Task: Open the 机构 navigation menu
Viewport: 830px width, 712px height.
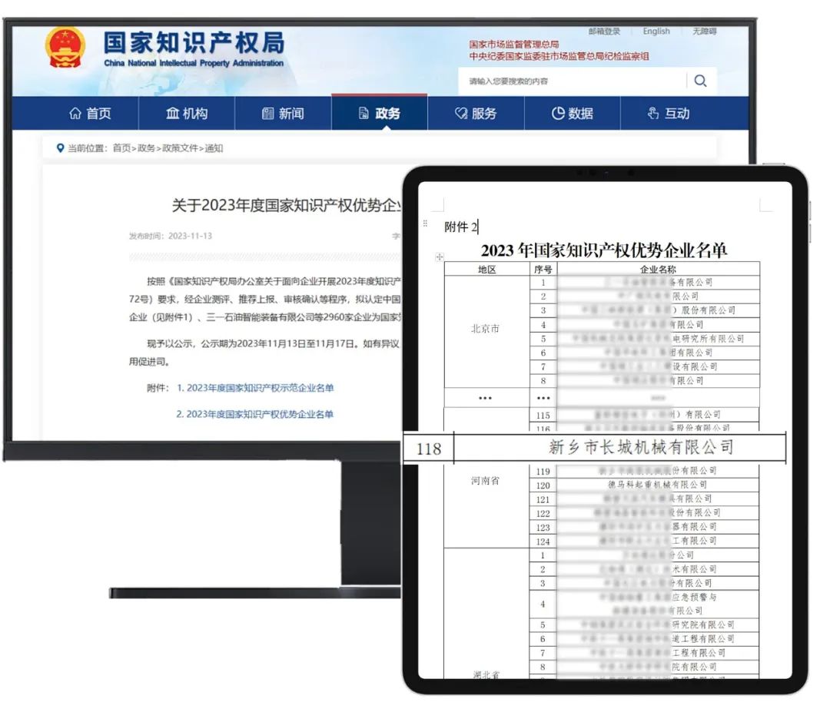Action: 187,114
